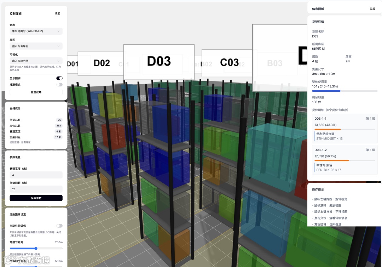Toggle the 显示图例 switch off
The width and height of the screenshot is (382, 267).
click(59, 78)
